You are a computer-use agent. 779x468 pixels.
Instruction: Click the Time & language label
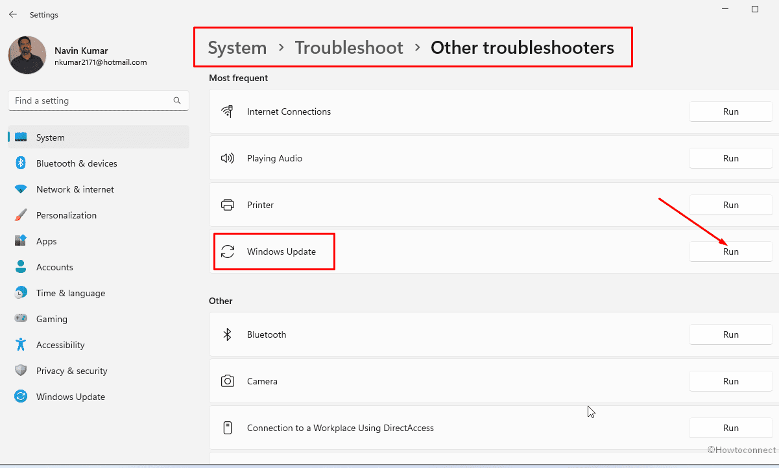[x=71, y=293]
